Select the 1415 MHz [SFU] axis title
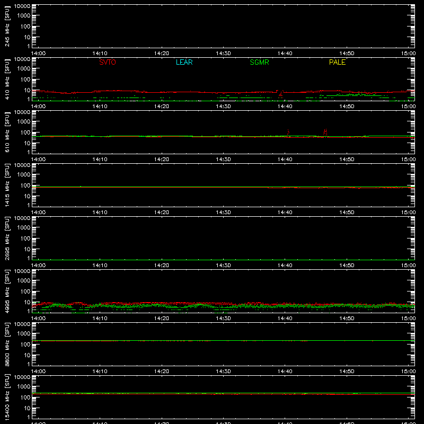This screenshot has width=424, height=424. click(x=7, y=185)
